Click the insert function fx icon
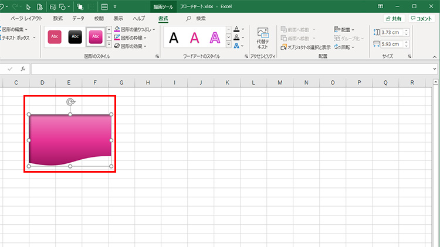The height and width of the screenshot is (247, 440). [23, 68]
